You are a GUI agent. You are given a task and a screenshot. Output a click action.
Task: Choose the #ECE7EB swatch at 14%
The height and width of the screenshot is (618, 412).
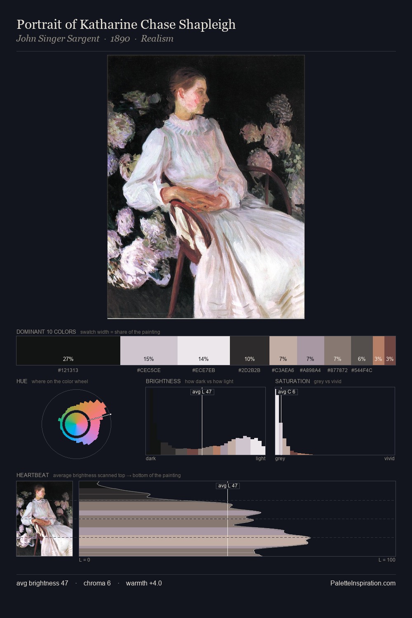tap(204, 351)
